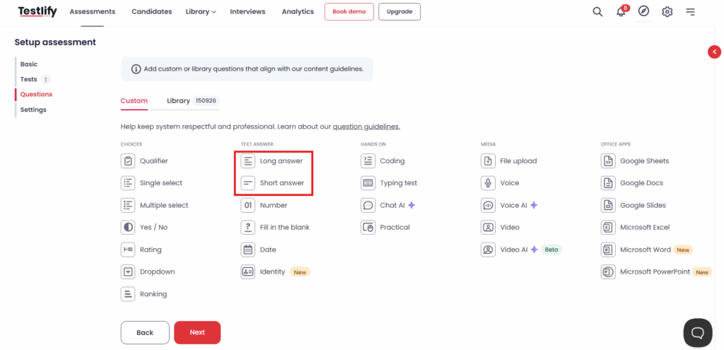Open the chat support widget
Screen dimensions: 724x350
coord(698,332)
